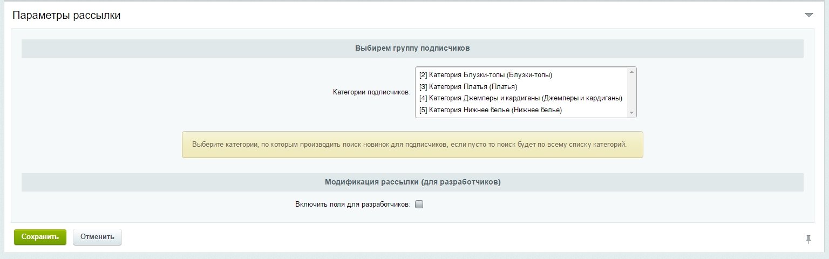Click the category list scroll-down arrow

(631, 112)
